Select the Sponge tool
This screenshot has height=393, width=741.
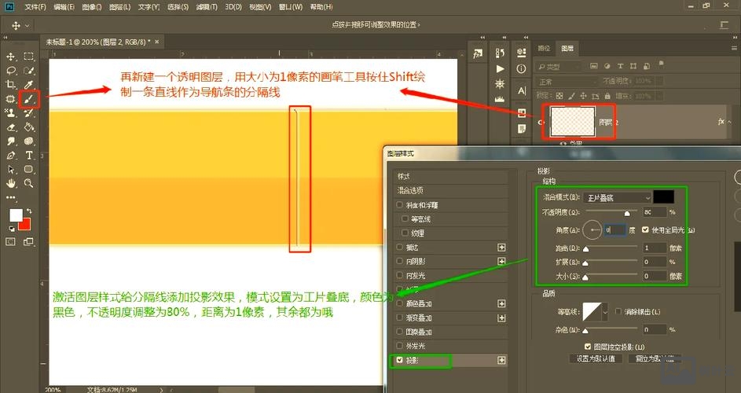coord(29,141)
